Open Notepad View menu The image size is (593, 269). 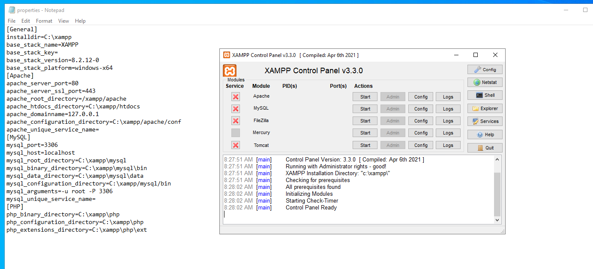63,21
